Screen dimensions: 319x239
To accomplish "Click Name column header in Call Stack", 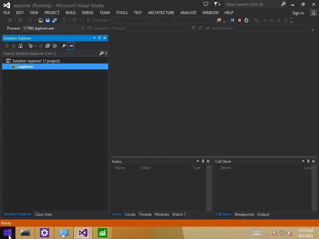I will (226, 168).
